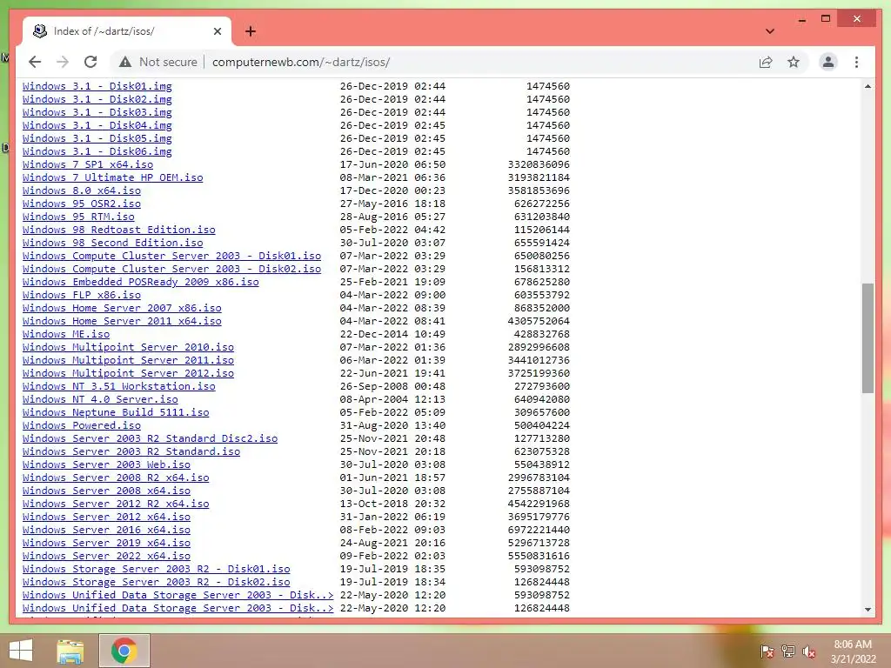Click the vertical scrollbar thumb

pos(868,338)
